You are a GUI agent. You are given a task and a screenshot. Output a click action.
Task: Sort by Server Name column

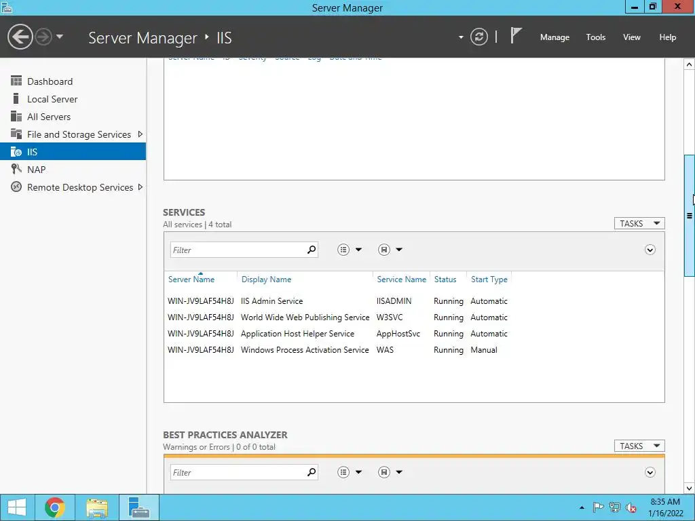tap(191, 279)
